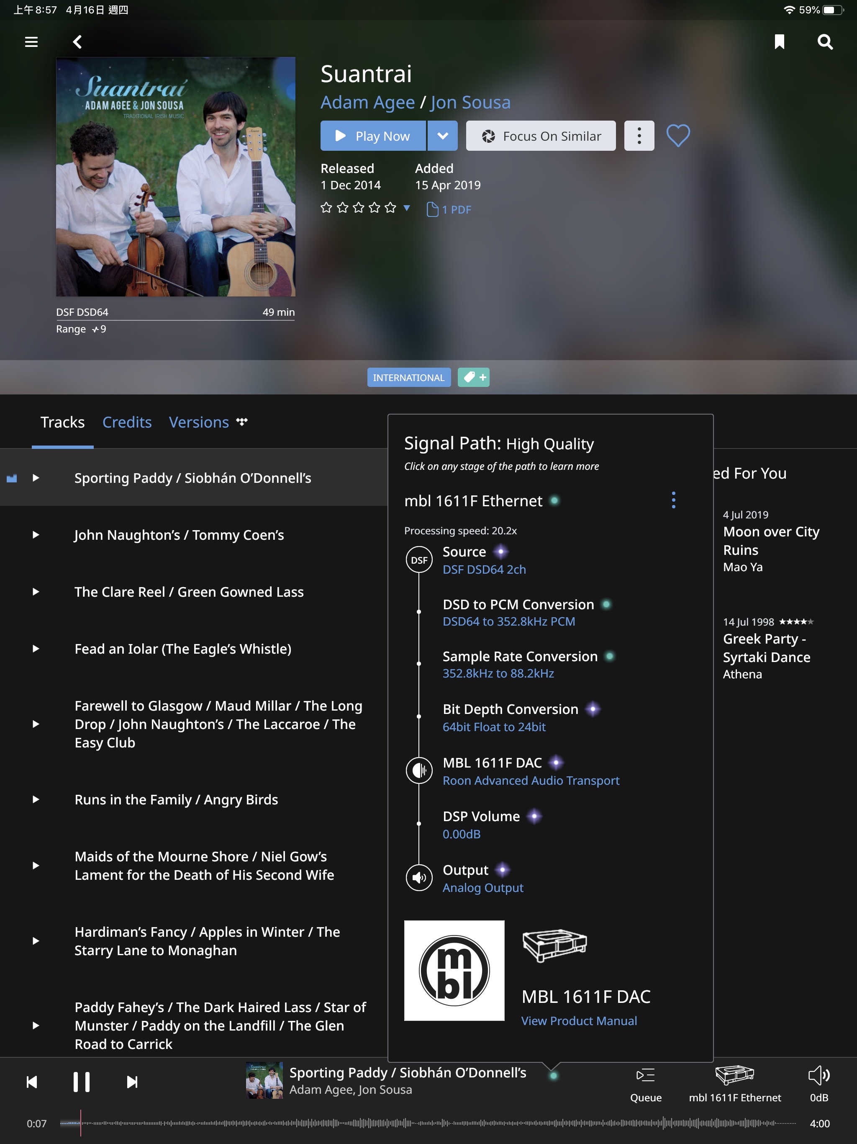Open artist Adam Agee link
The width and height of the screenshot is (857, 1144).
[x=367, y=103]
